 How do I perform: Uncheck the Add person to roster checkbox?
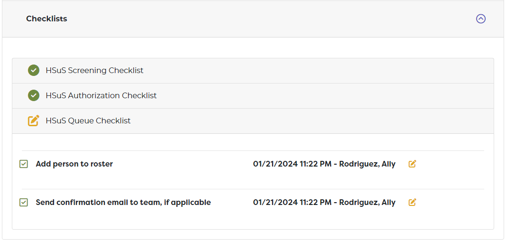(x=24, y=164)
